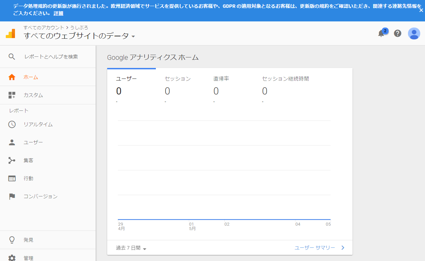
Task: Click the 01 5月 axis label on chart
Action: (x=192, y=226)
